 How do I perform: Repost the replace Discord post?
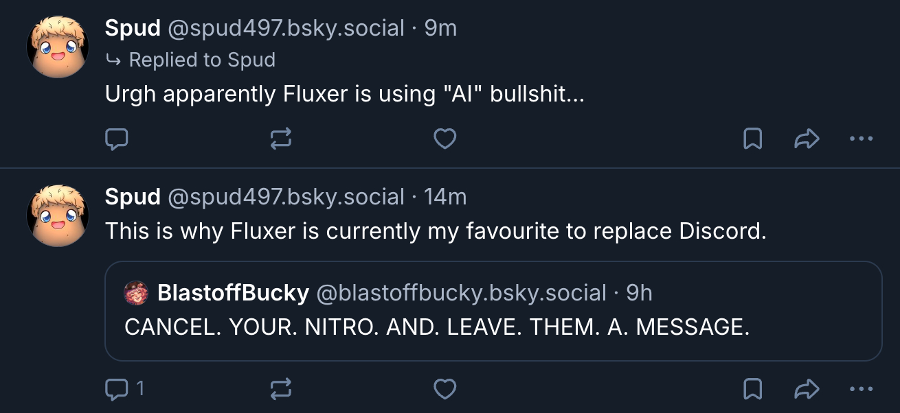[280, 390]
